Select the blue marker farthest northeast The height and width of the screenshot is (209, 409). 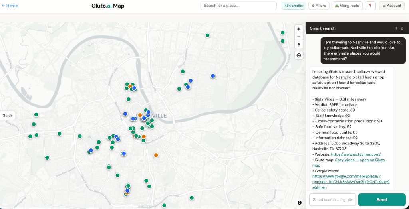pos(213,76)
